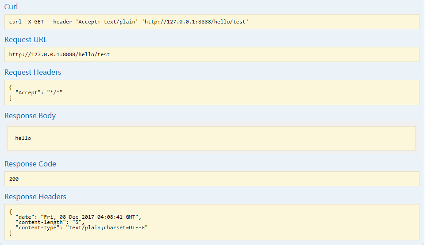Click the curl command at its start

point(16,22)
